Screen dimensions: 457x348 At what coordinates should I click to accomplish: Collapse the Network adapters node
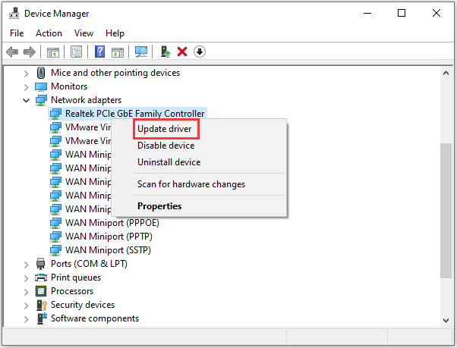pyautogui.click(x=27, y=101)
